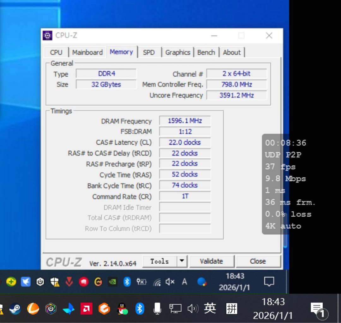Click the Close button in CPU-Z

tap(258, 261)
